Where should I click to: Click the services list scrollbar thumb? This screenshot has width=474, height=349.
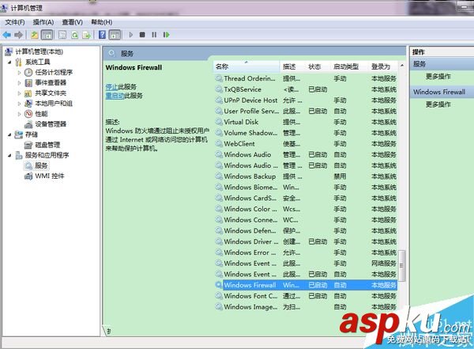coord(402,265)
